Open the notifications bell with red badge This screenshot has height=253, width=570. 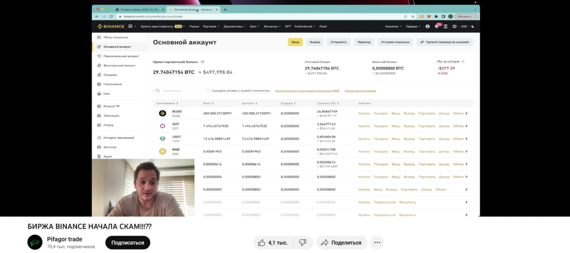(x=438, y=26)
